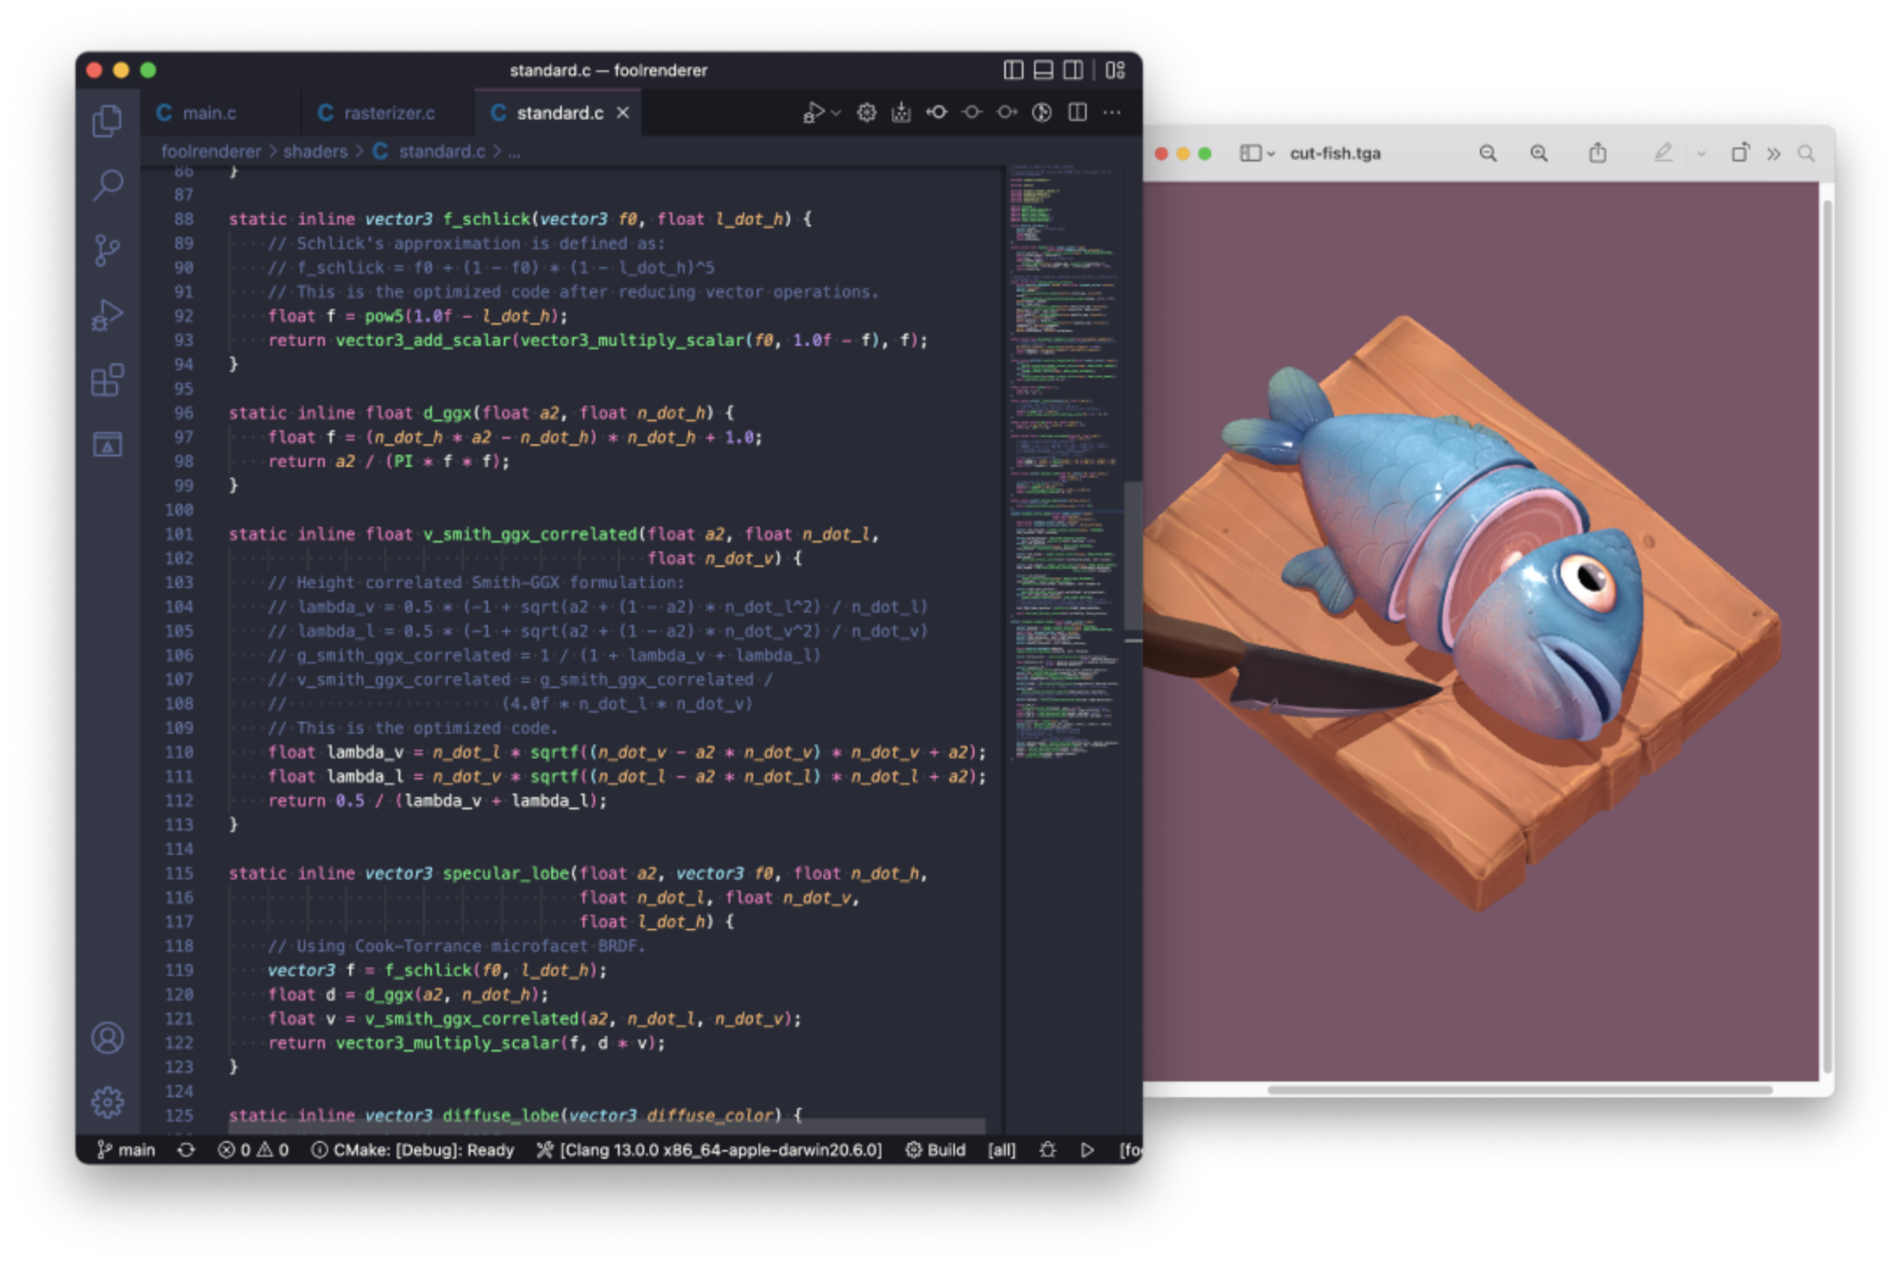This screenshot has width=1896, height=1264.
Task: Split the editor to the right
Action: (1077, 112)
